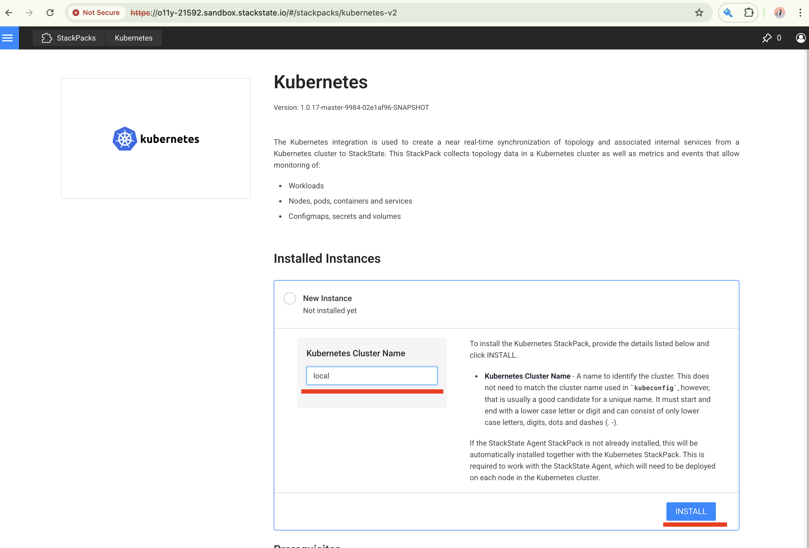Open Chrome's password manager key icon
Screen dimensions: 809x548
pos(728,13)
